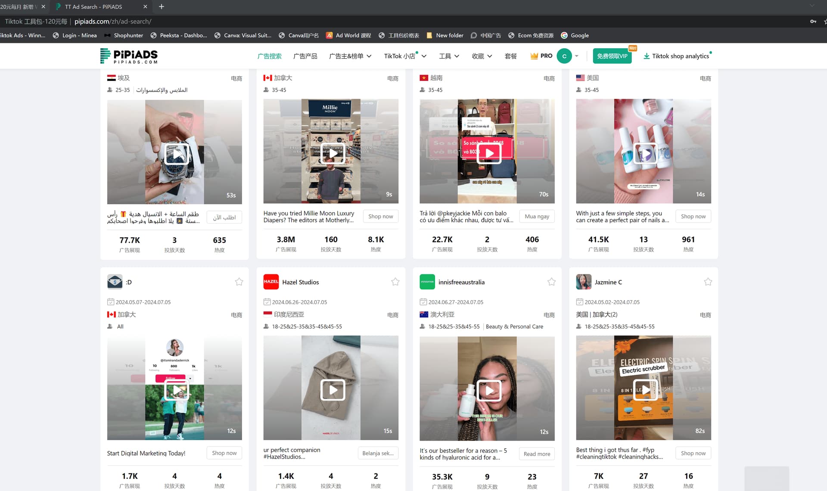Click the Jazmine C advertiser name

[x=608, y=282]
